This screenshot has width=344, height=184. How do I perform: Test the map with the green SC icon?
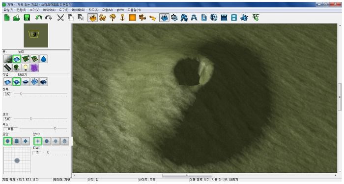(x=256, y=18)
